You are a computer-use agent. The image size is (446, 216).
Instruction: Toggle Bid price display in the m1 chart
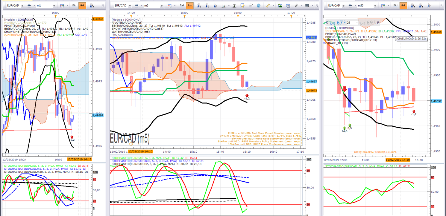74,6
